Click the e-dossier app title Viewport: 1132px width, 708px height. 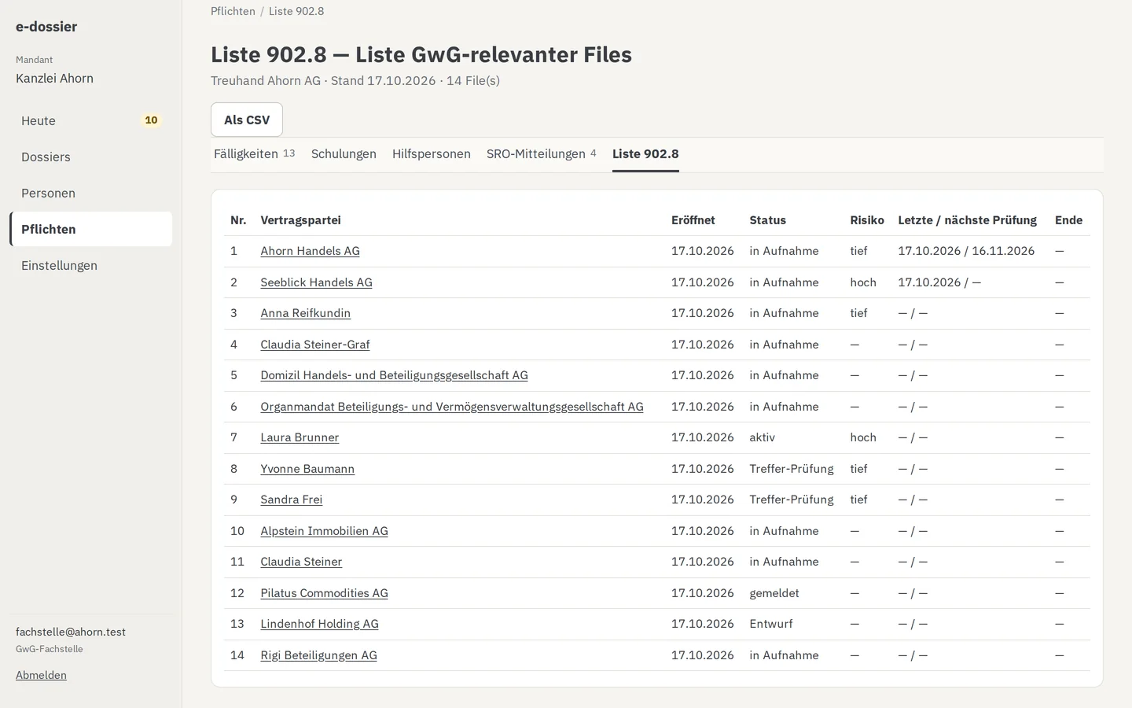pos(46,27)
